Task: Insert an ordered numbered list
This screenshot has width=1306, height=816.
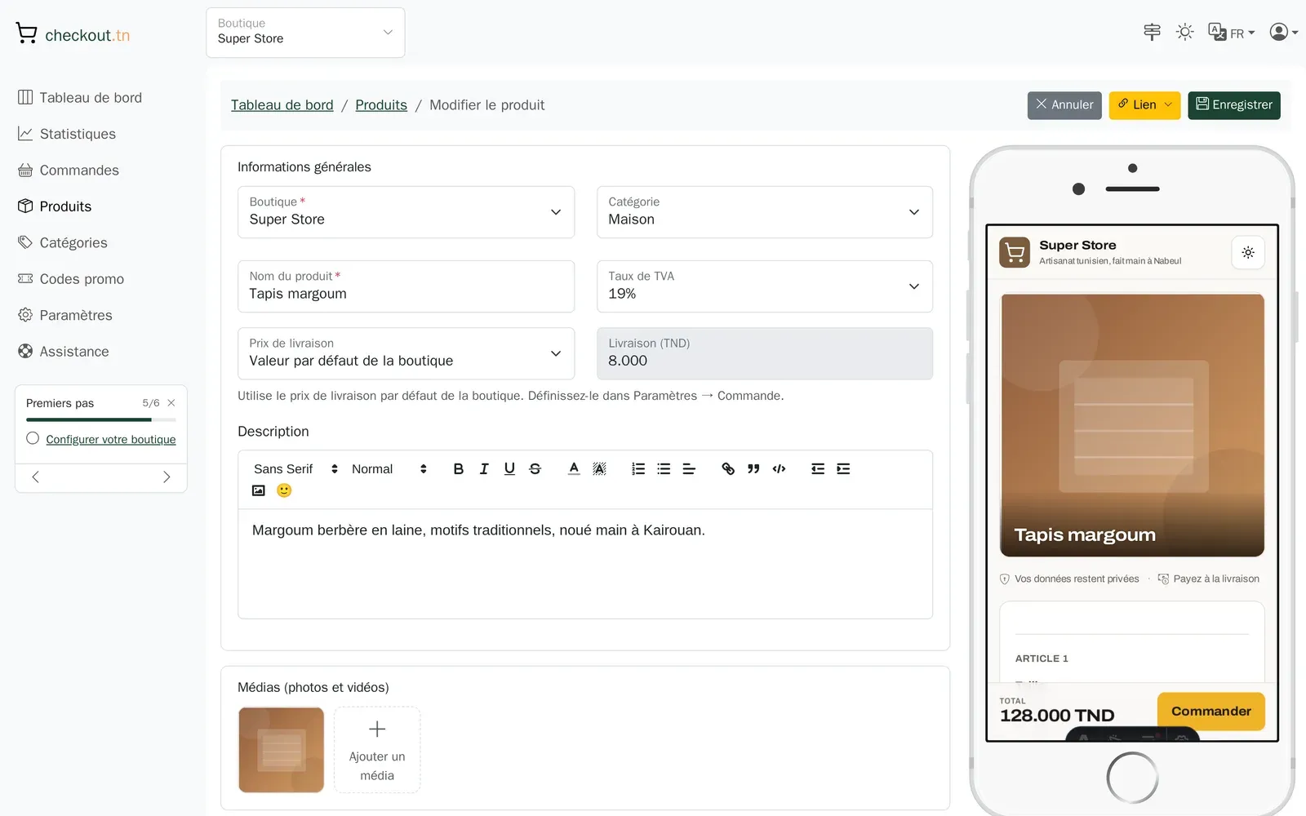Action: coord(638,469)
